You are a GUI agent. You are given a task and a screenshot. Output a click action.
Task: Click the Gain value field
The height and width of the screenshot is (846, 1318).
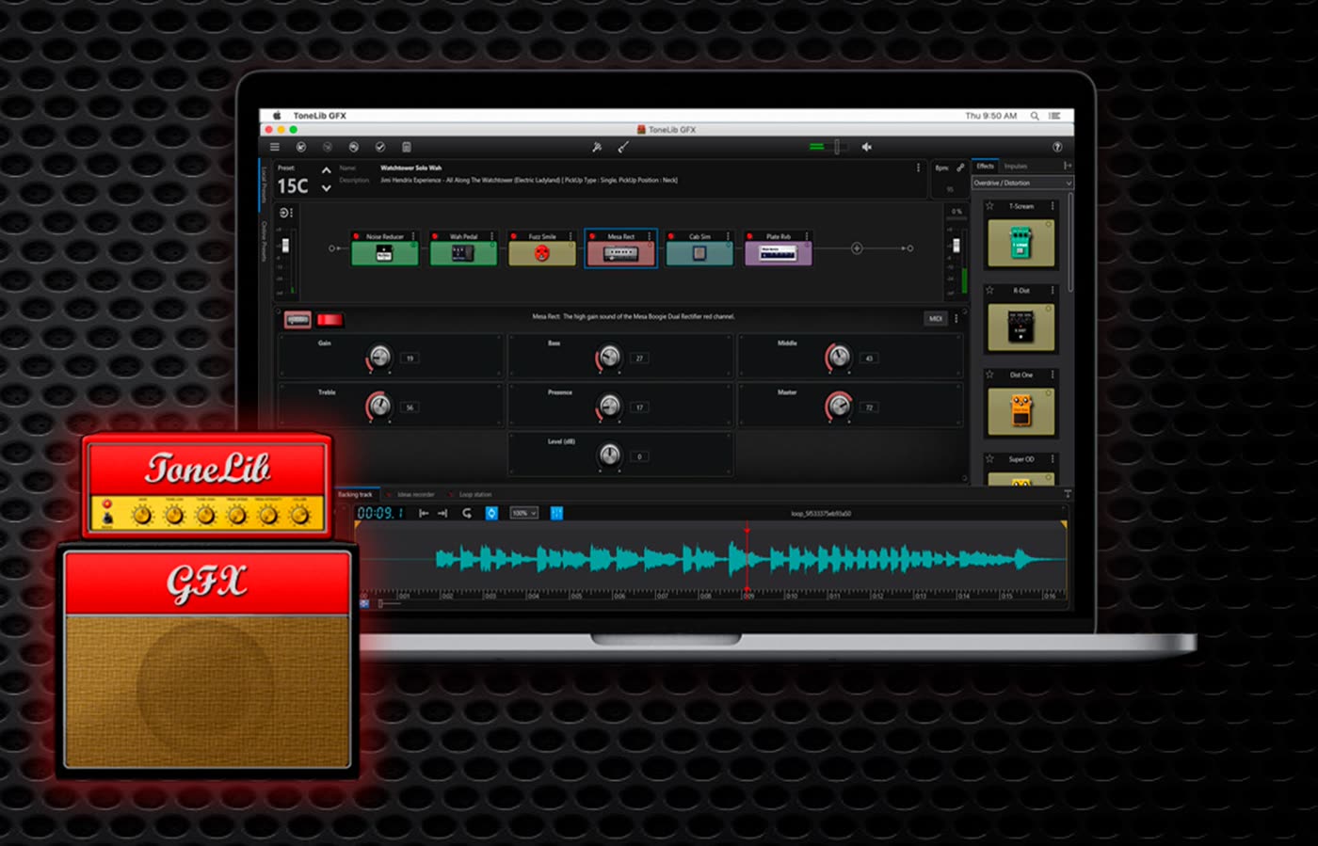[x=410, y=359]
